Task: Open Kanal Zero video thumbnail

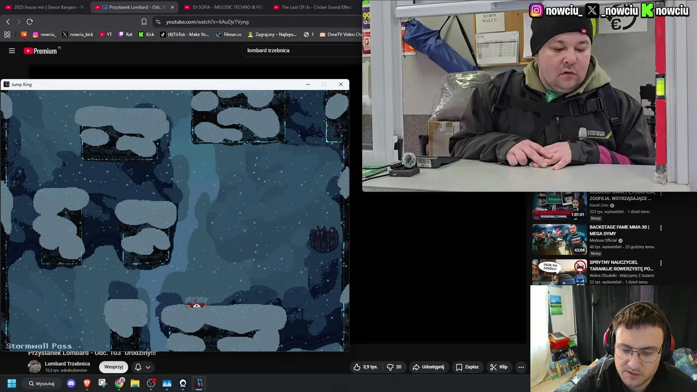Action: [559, 205]
